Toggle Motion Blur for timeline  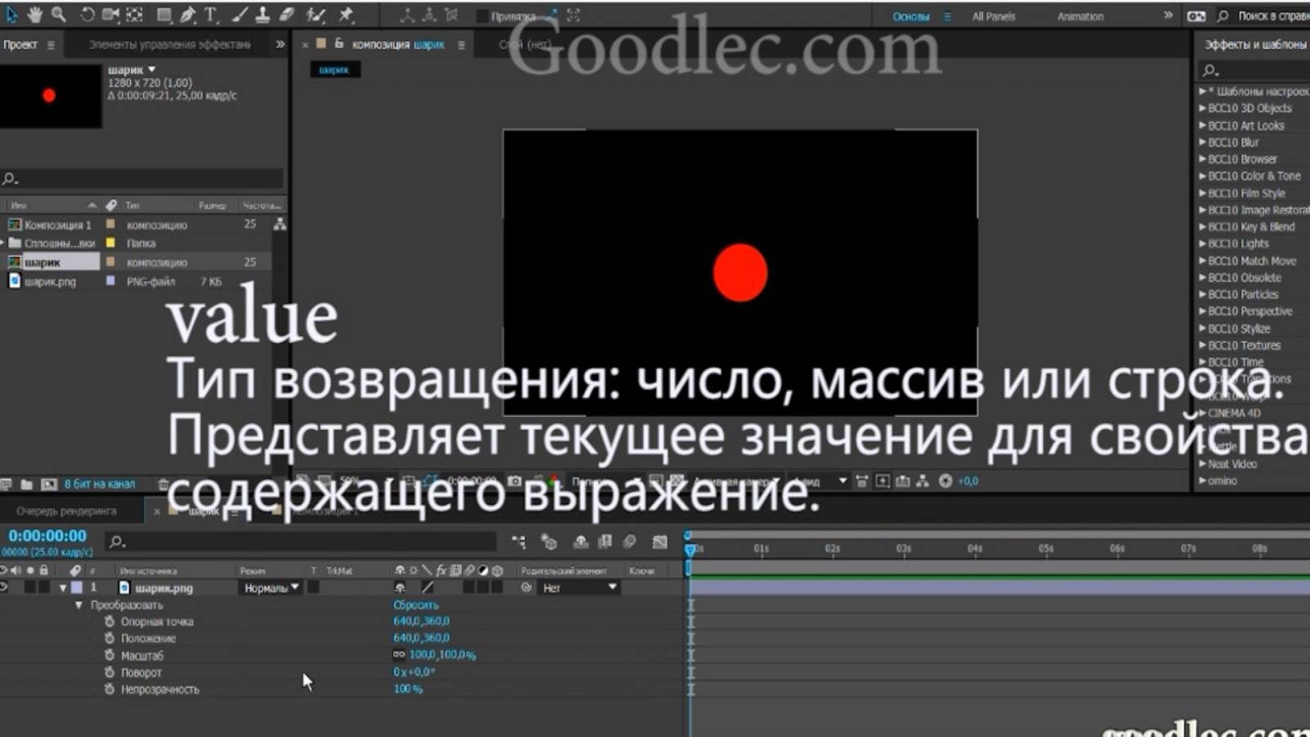click(x=630, y=542)
